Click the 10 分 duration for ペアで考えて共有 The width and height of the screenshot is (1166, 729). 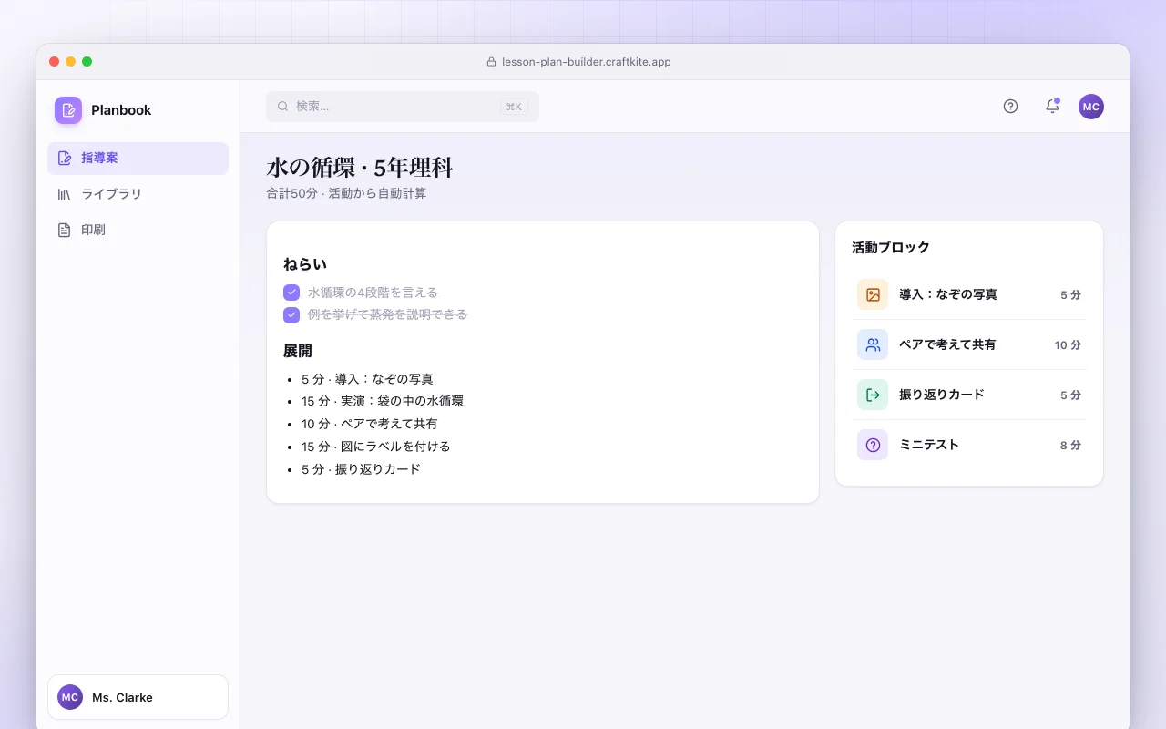(x=1068, y=345)
